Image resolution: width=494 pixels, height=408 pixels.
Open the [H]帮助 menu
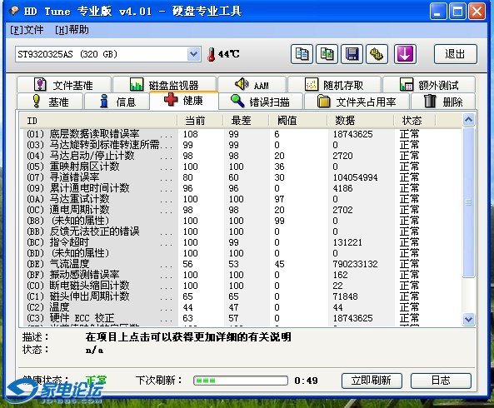click(72, 30)
